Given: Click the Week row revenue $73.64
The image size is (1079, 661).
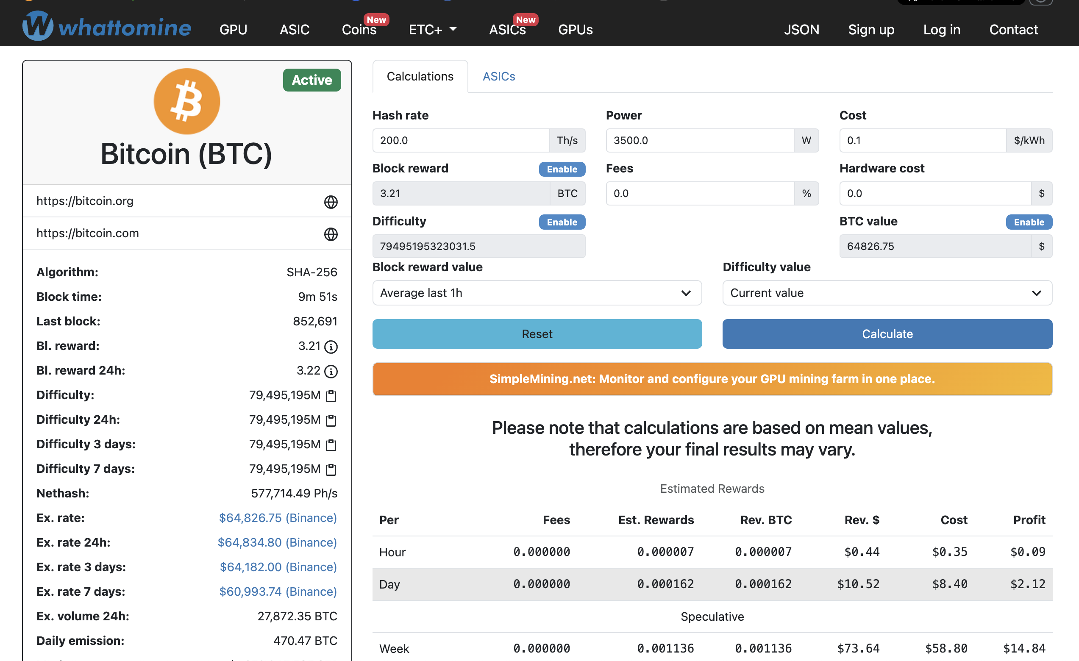Looking at the screenshot, I should 858,648.
